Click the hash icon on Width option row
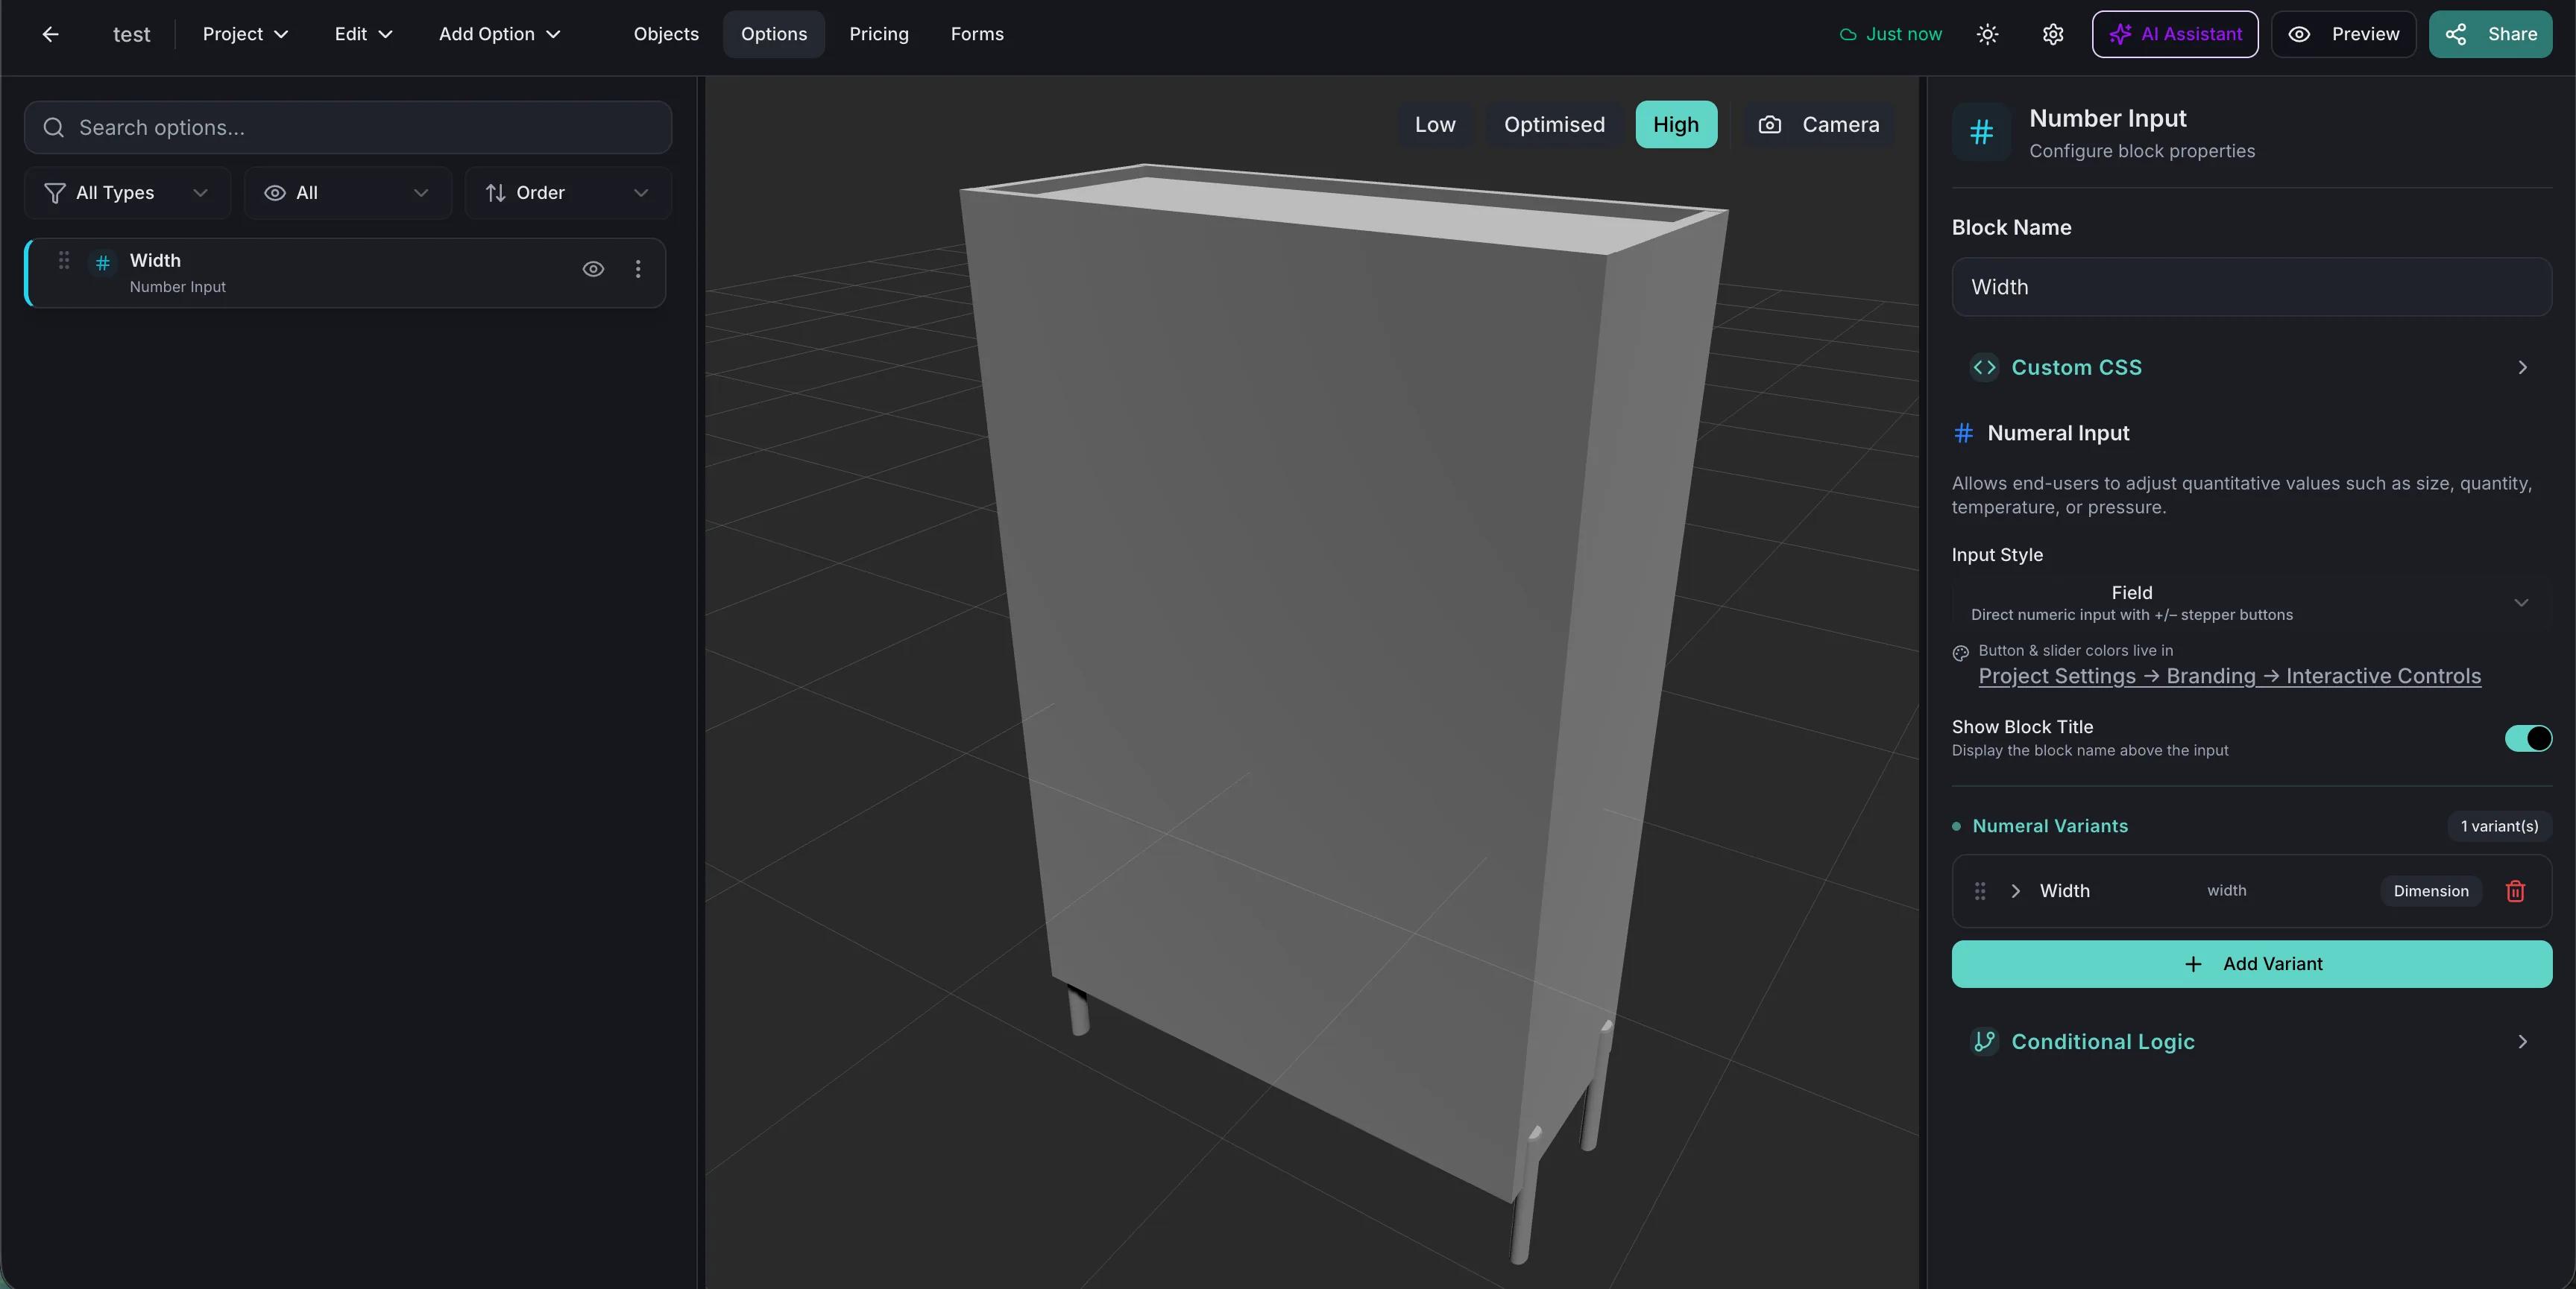 click(x=102, y=263)
